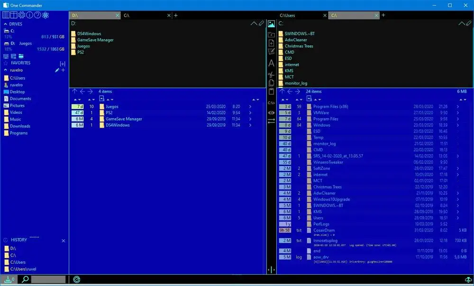Collapse the C: path panel chevron, right pane
474x286 pixels.
(462, 23)
